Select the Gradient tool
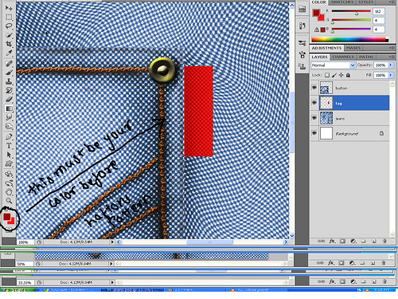This screenshot has width=398, height=299. (9, 108)
